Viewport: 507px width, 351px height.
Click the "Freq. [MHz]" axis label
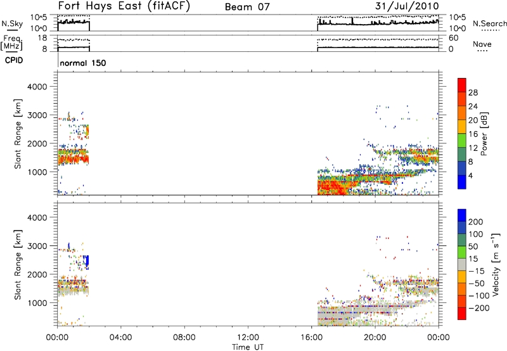pyautogui.click(x=11, y=42)
